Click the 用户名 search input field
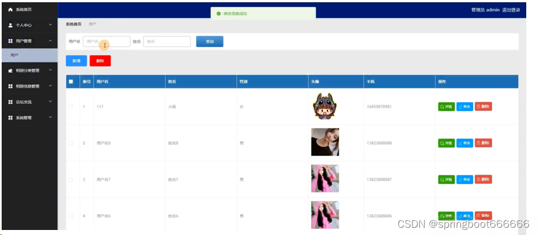 [x=106, y=41]
